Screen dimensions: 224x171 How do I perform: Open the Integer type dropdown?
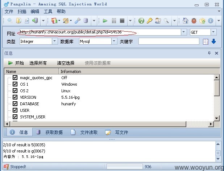pyautogui.click(x=55, y=41)
